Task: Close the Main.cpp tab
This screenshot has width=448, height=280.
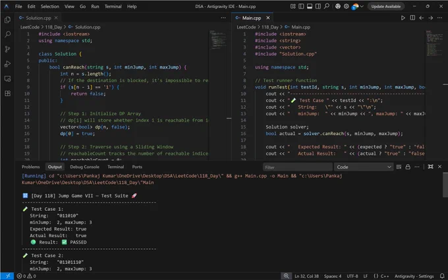Action: (x=268, y=18)
